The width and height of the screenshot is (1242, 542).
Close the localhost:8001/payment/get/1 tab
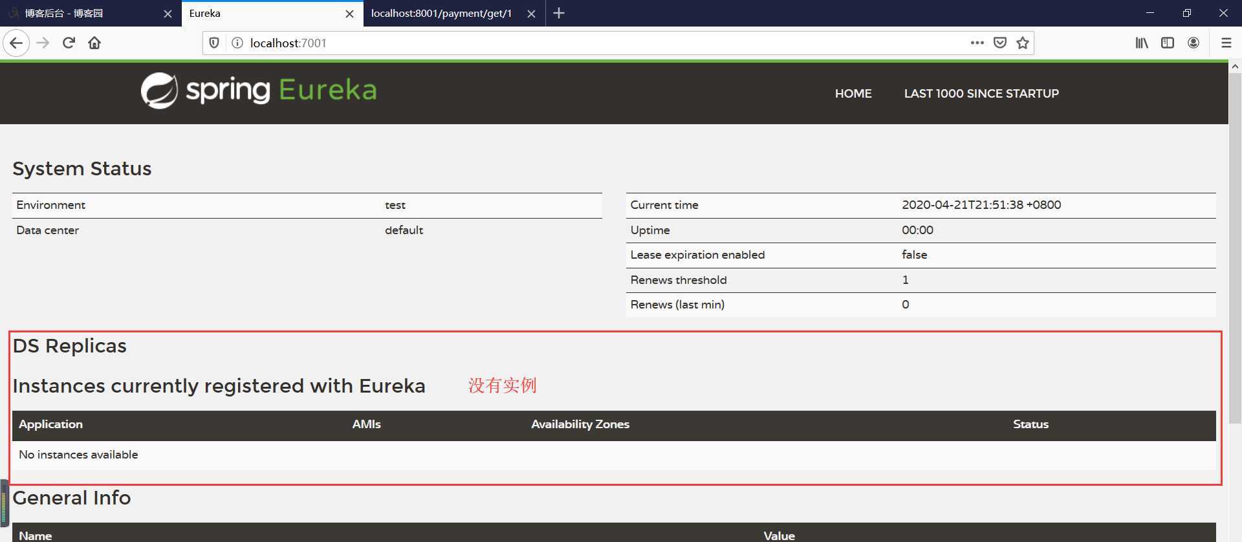click(531, 14)
